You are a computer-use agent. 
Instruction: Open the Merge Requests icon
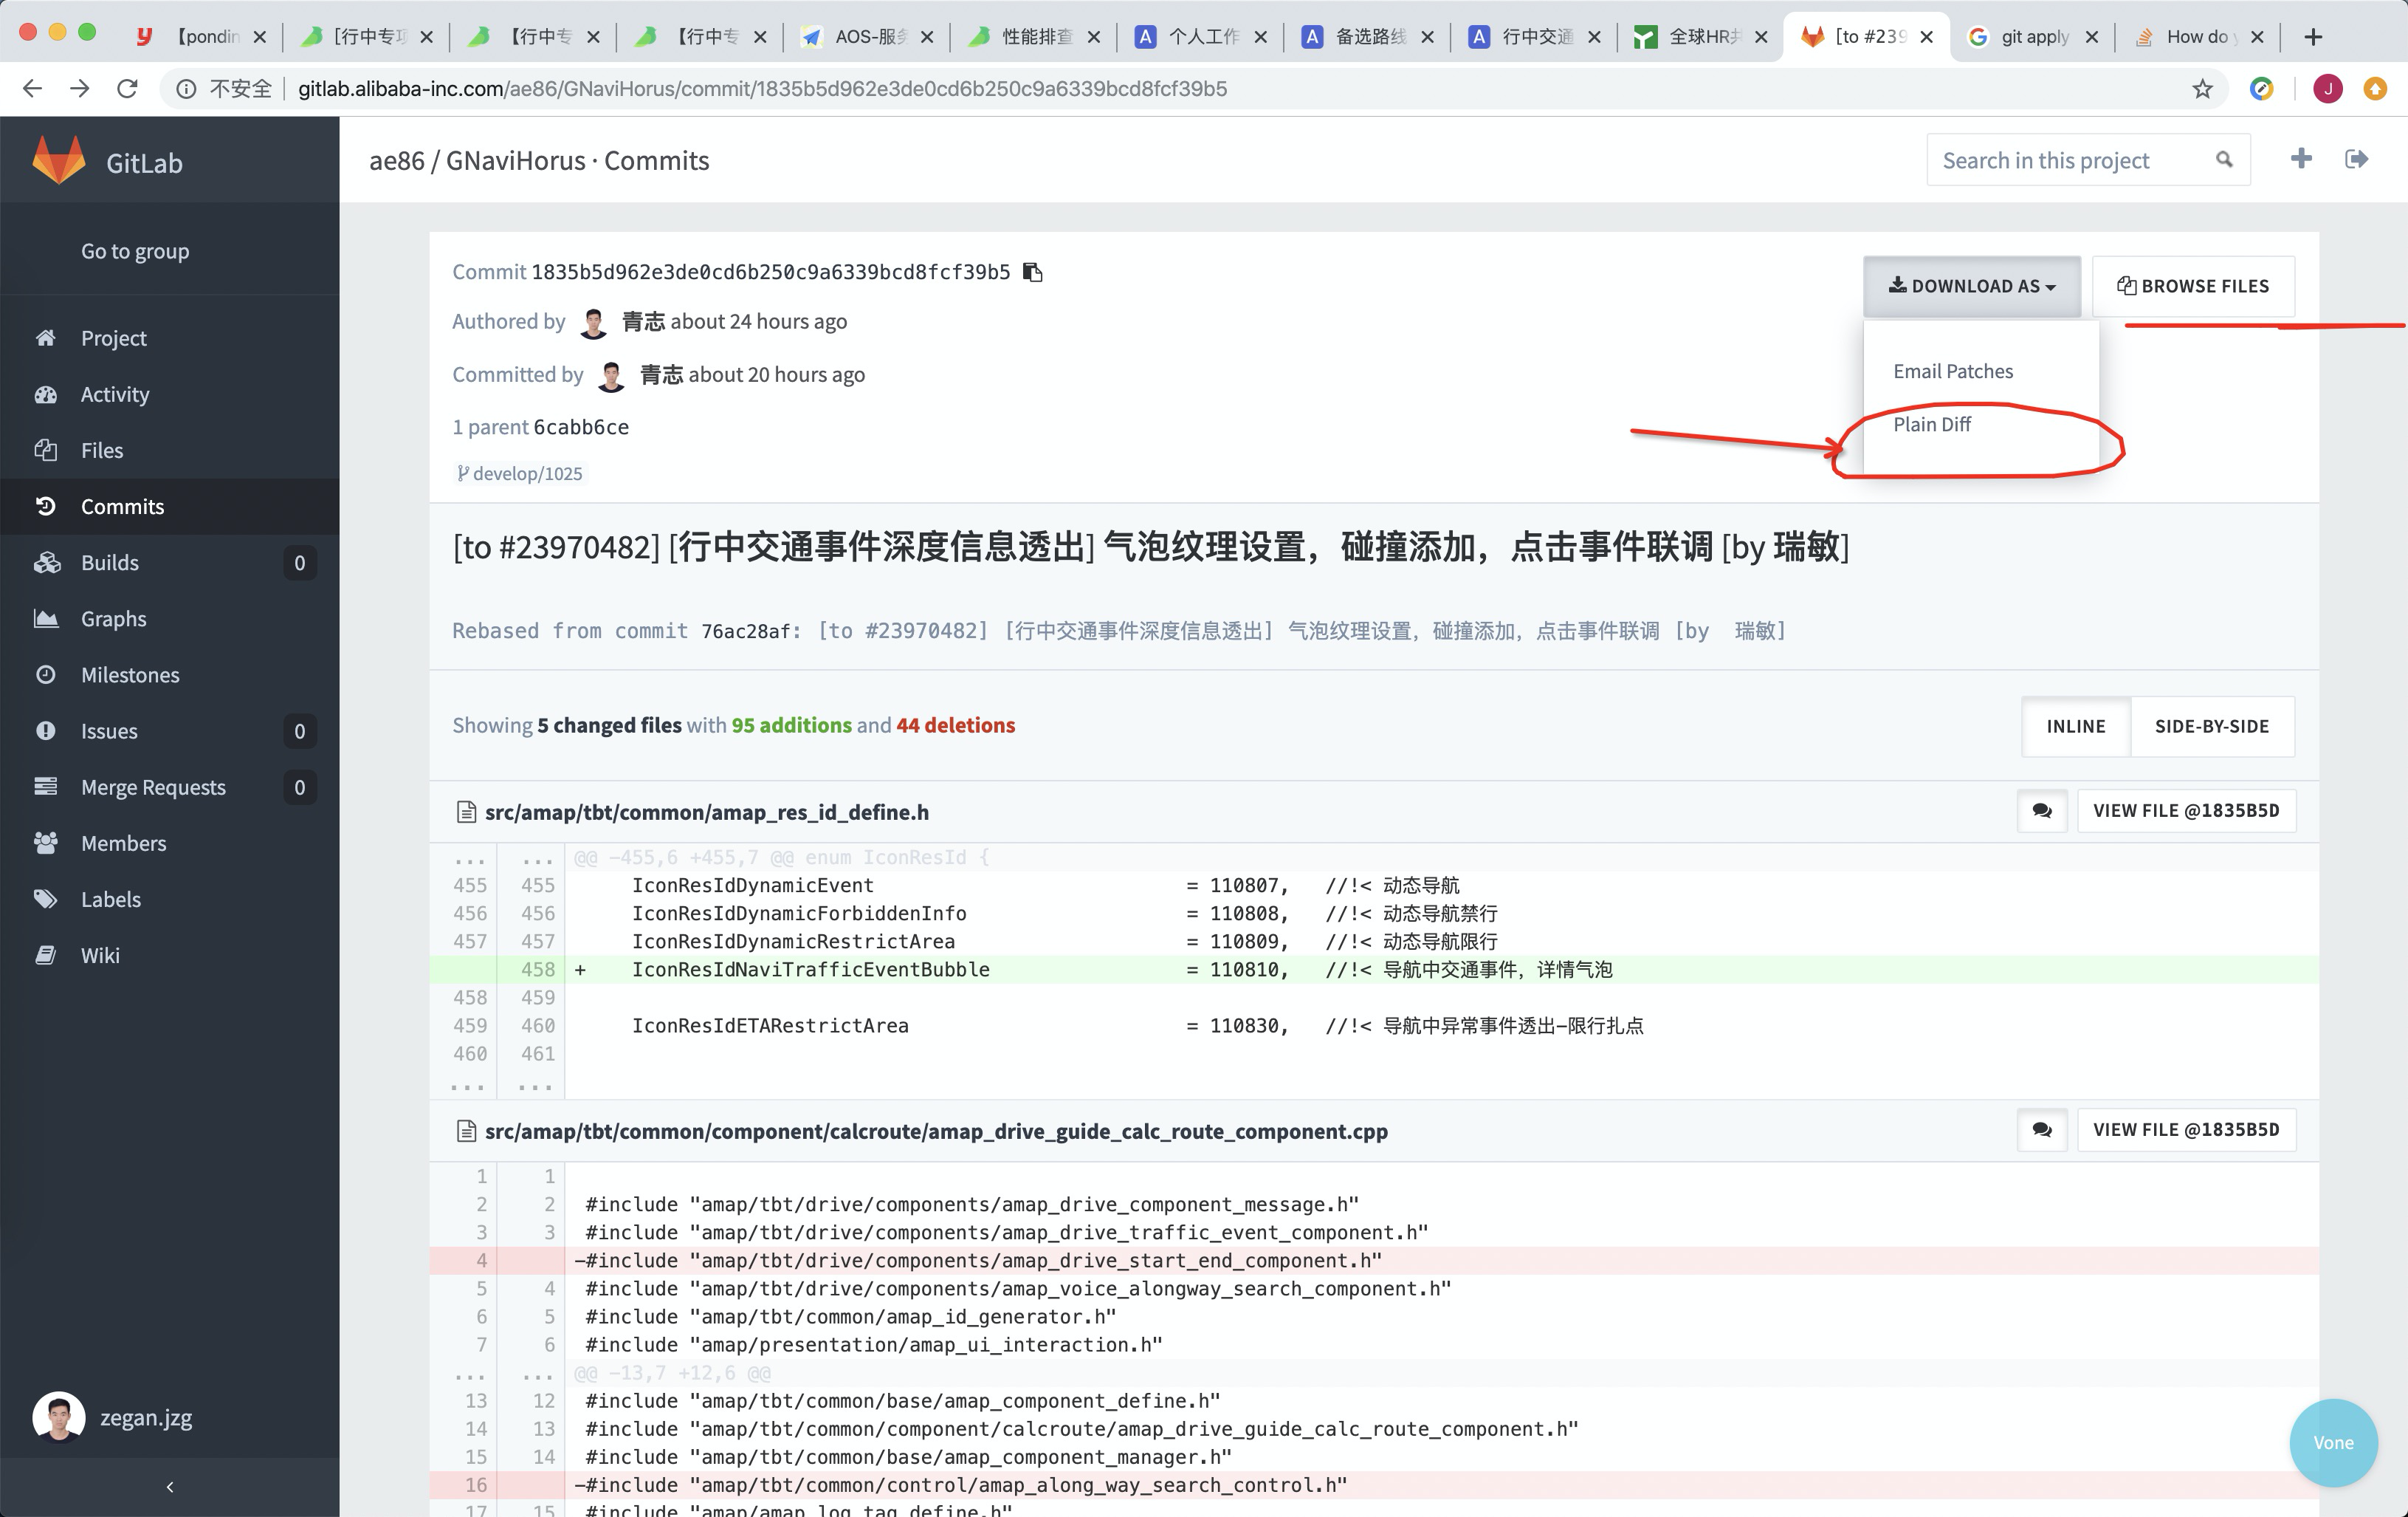click(x=45, y=787)
